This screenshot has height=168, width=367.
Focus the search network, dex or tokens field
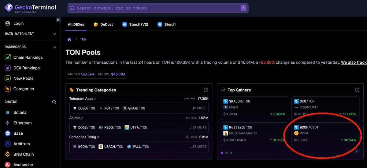[x=158, y=8]
